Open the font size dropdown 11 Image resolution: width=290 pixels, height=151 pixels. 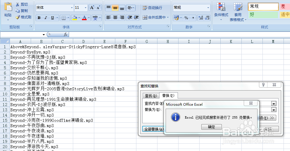coord(85,8)
